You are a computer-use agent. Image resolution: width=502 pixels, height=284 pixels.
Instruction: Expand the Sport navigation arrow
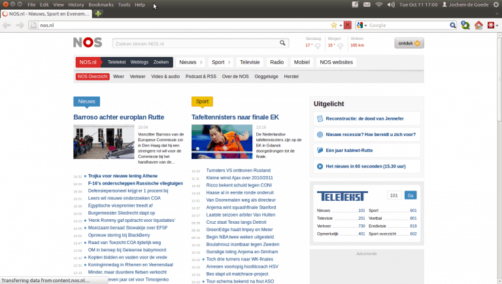tap(229, 62)
